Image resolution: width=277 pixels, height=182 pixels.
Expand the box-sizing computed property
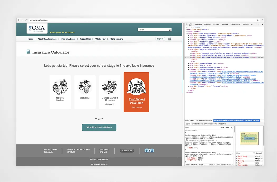pyautogui.click(x=237, y=157)
